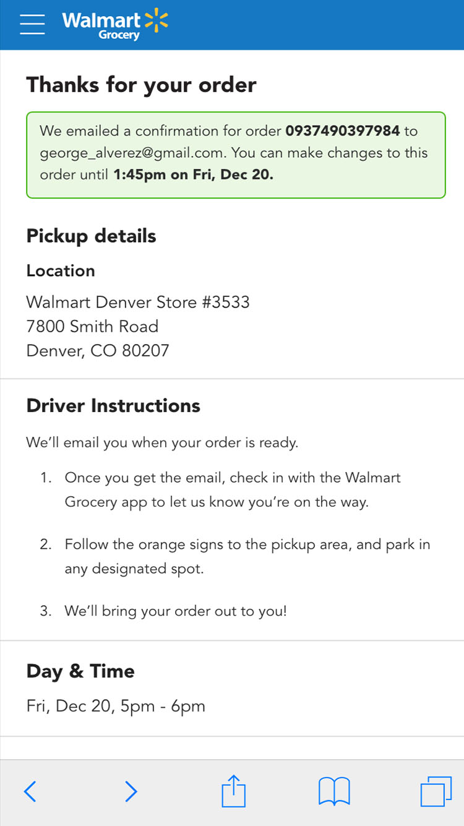464x826 pixels.
Task: Tap the Location subheading
Action: 61,271
